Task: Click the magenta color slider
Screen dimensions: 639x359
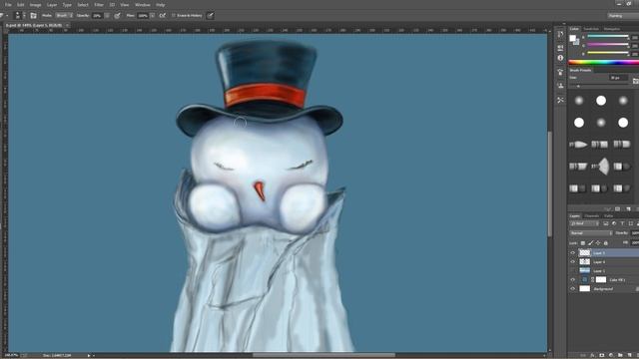Action: tap(608, 45)
